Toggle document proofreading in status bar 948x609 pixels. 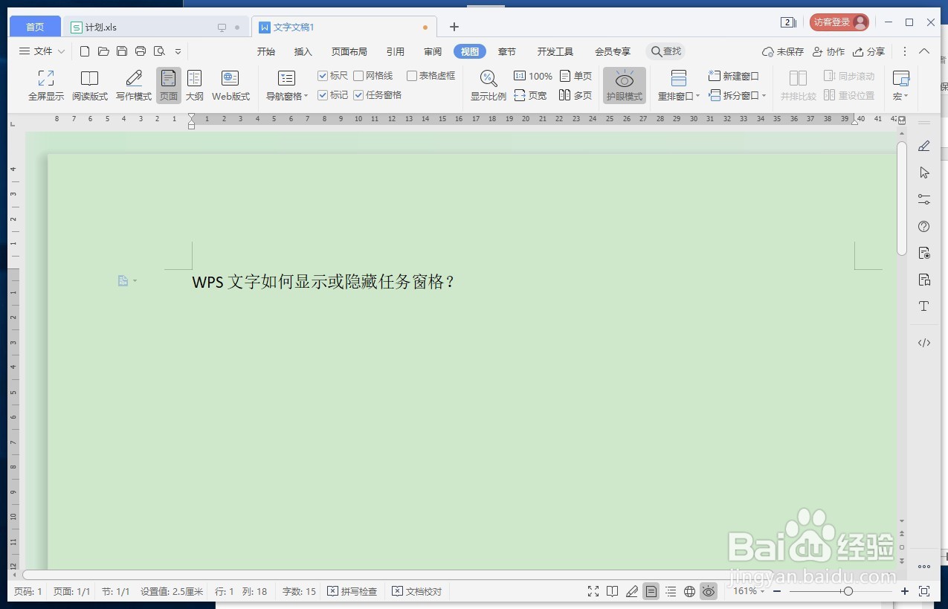pos(417,591)
